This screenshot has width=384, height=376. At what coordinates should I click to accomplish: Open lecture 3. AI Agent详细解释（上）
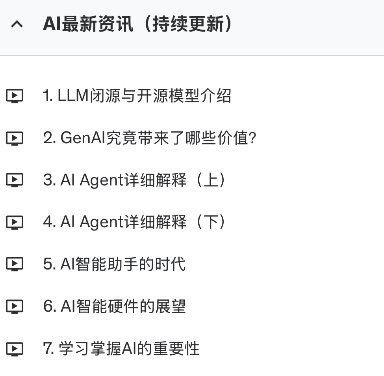pos(136,180)
